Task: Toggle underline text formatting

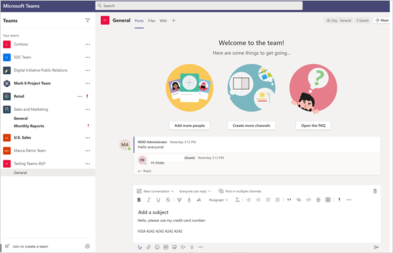Action: point(158,200)
